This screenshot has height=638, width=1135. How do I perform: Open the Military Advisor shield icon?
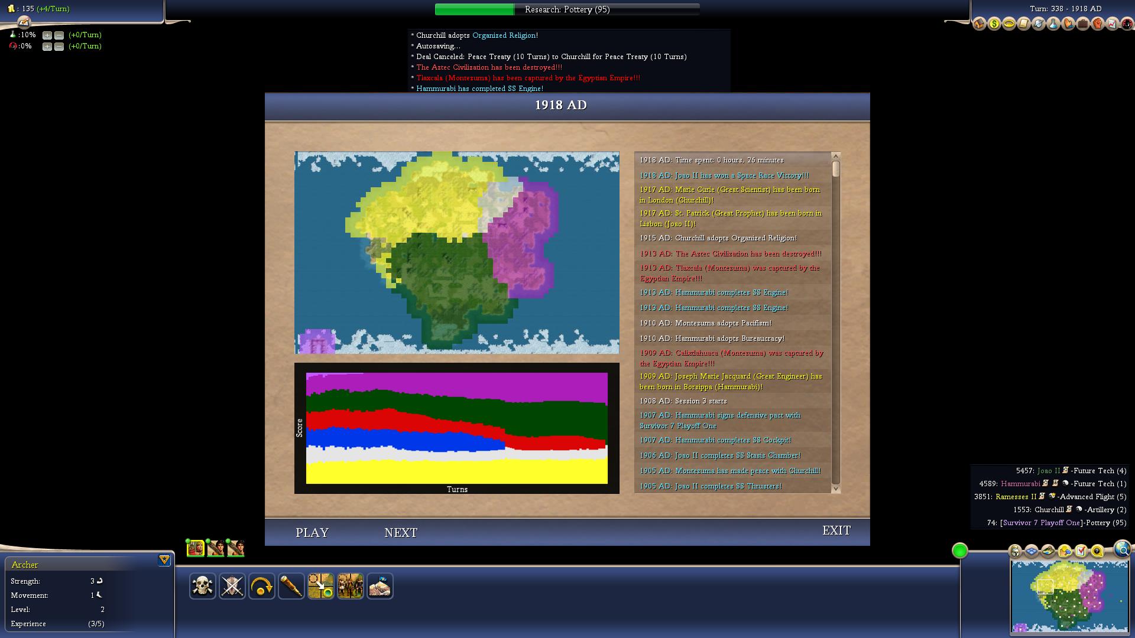[x=1039, y=24]
